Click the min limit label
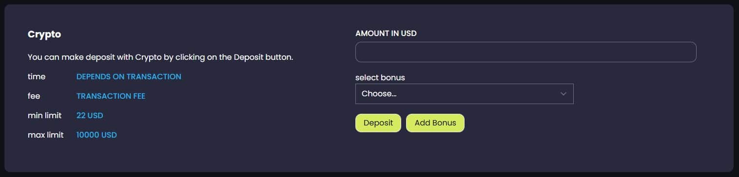This screenshot has height=177, width=739. (x=45, y=116)
